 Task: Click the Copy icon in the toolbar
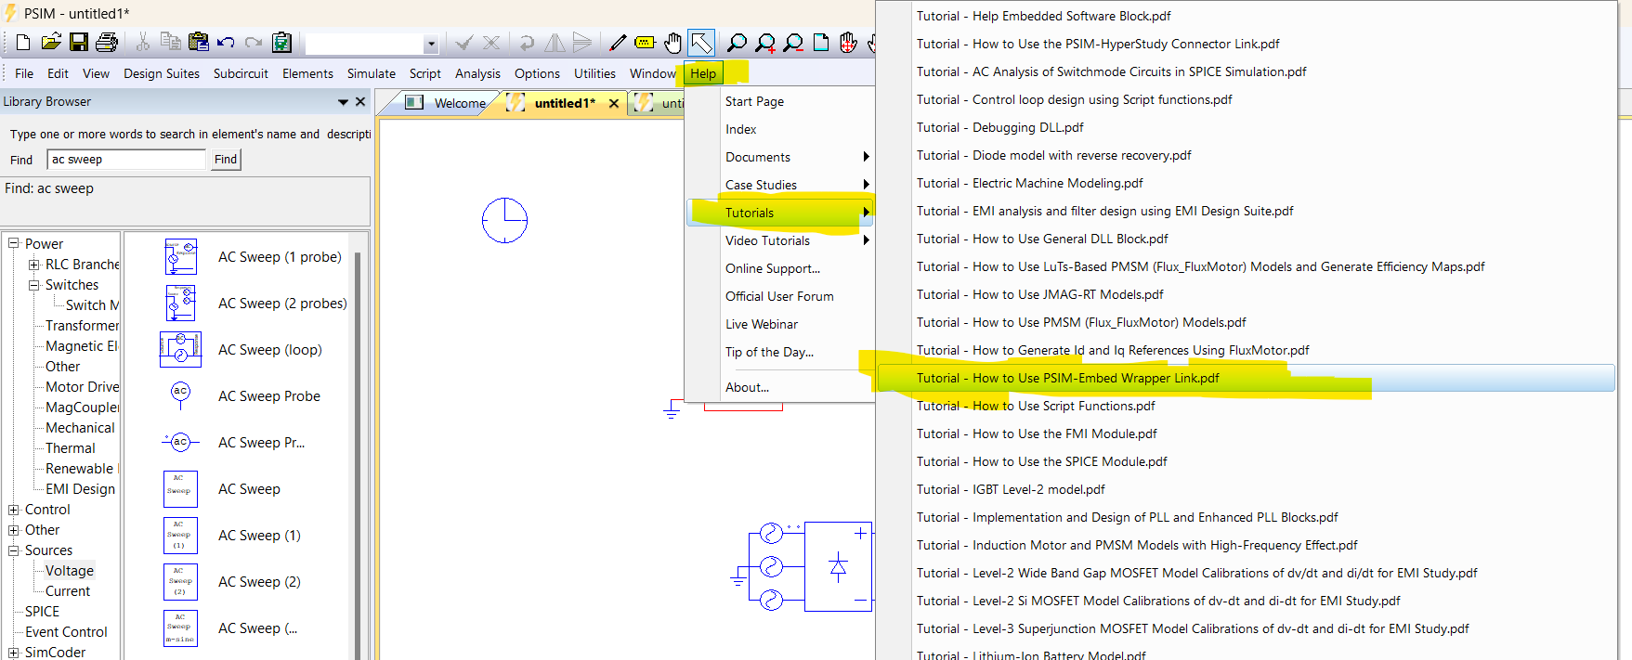170,43
